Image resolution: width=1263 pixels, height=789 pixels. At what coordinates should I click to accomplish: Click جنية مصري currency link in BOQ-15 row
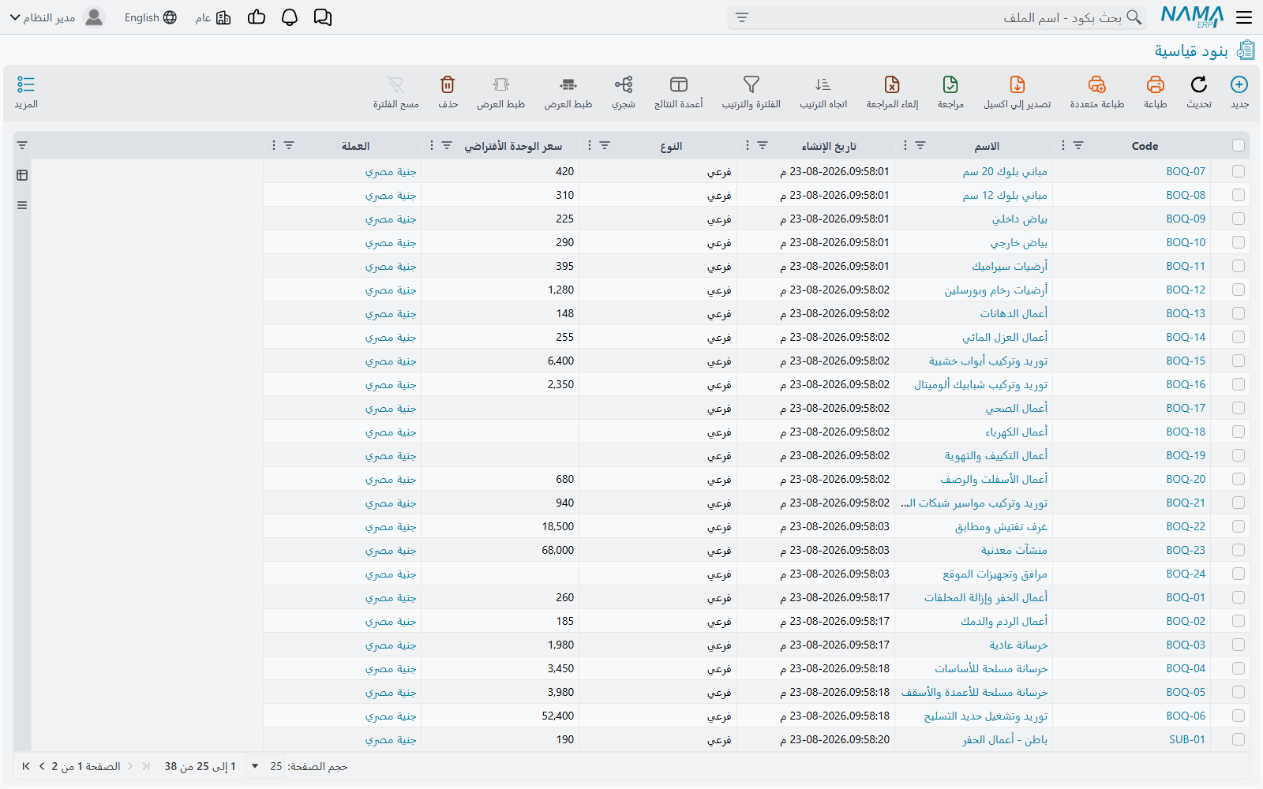(391, 361)
